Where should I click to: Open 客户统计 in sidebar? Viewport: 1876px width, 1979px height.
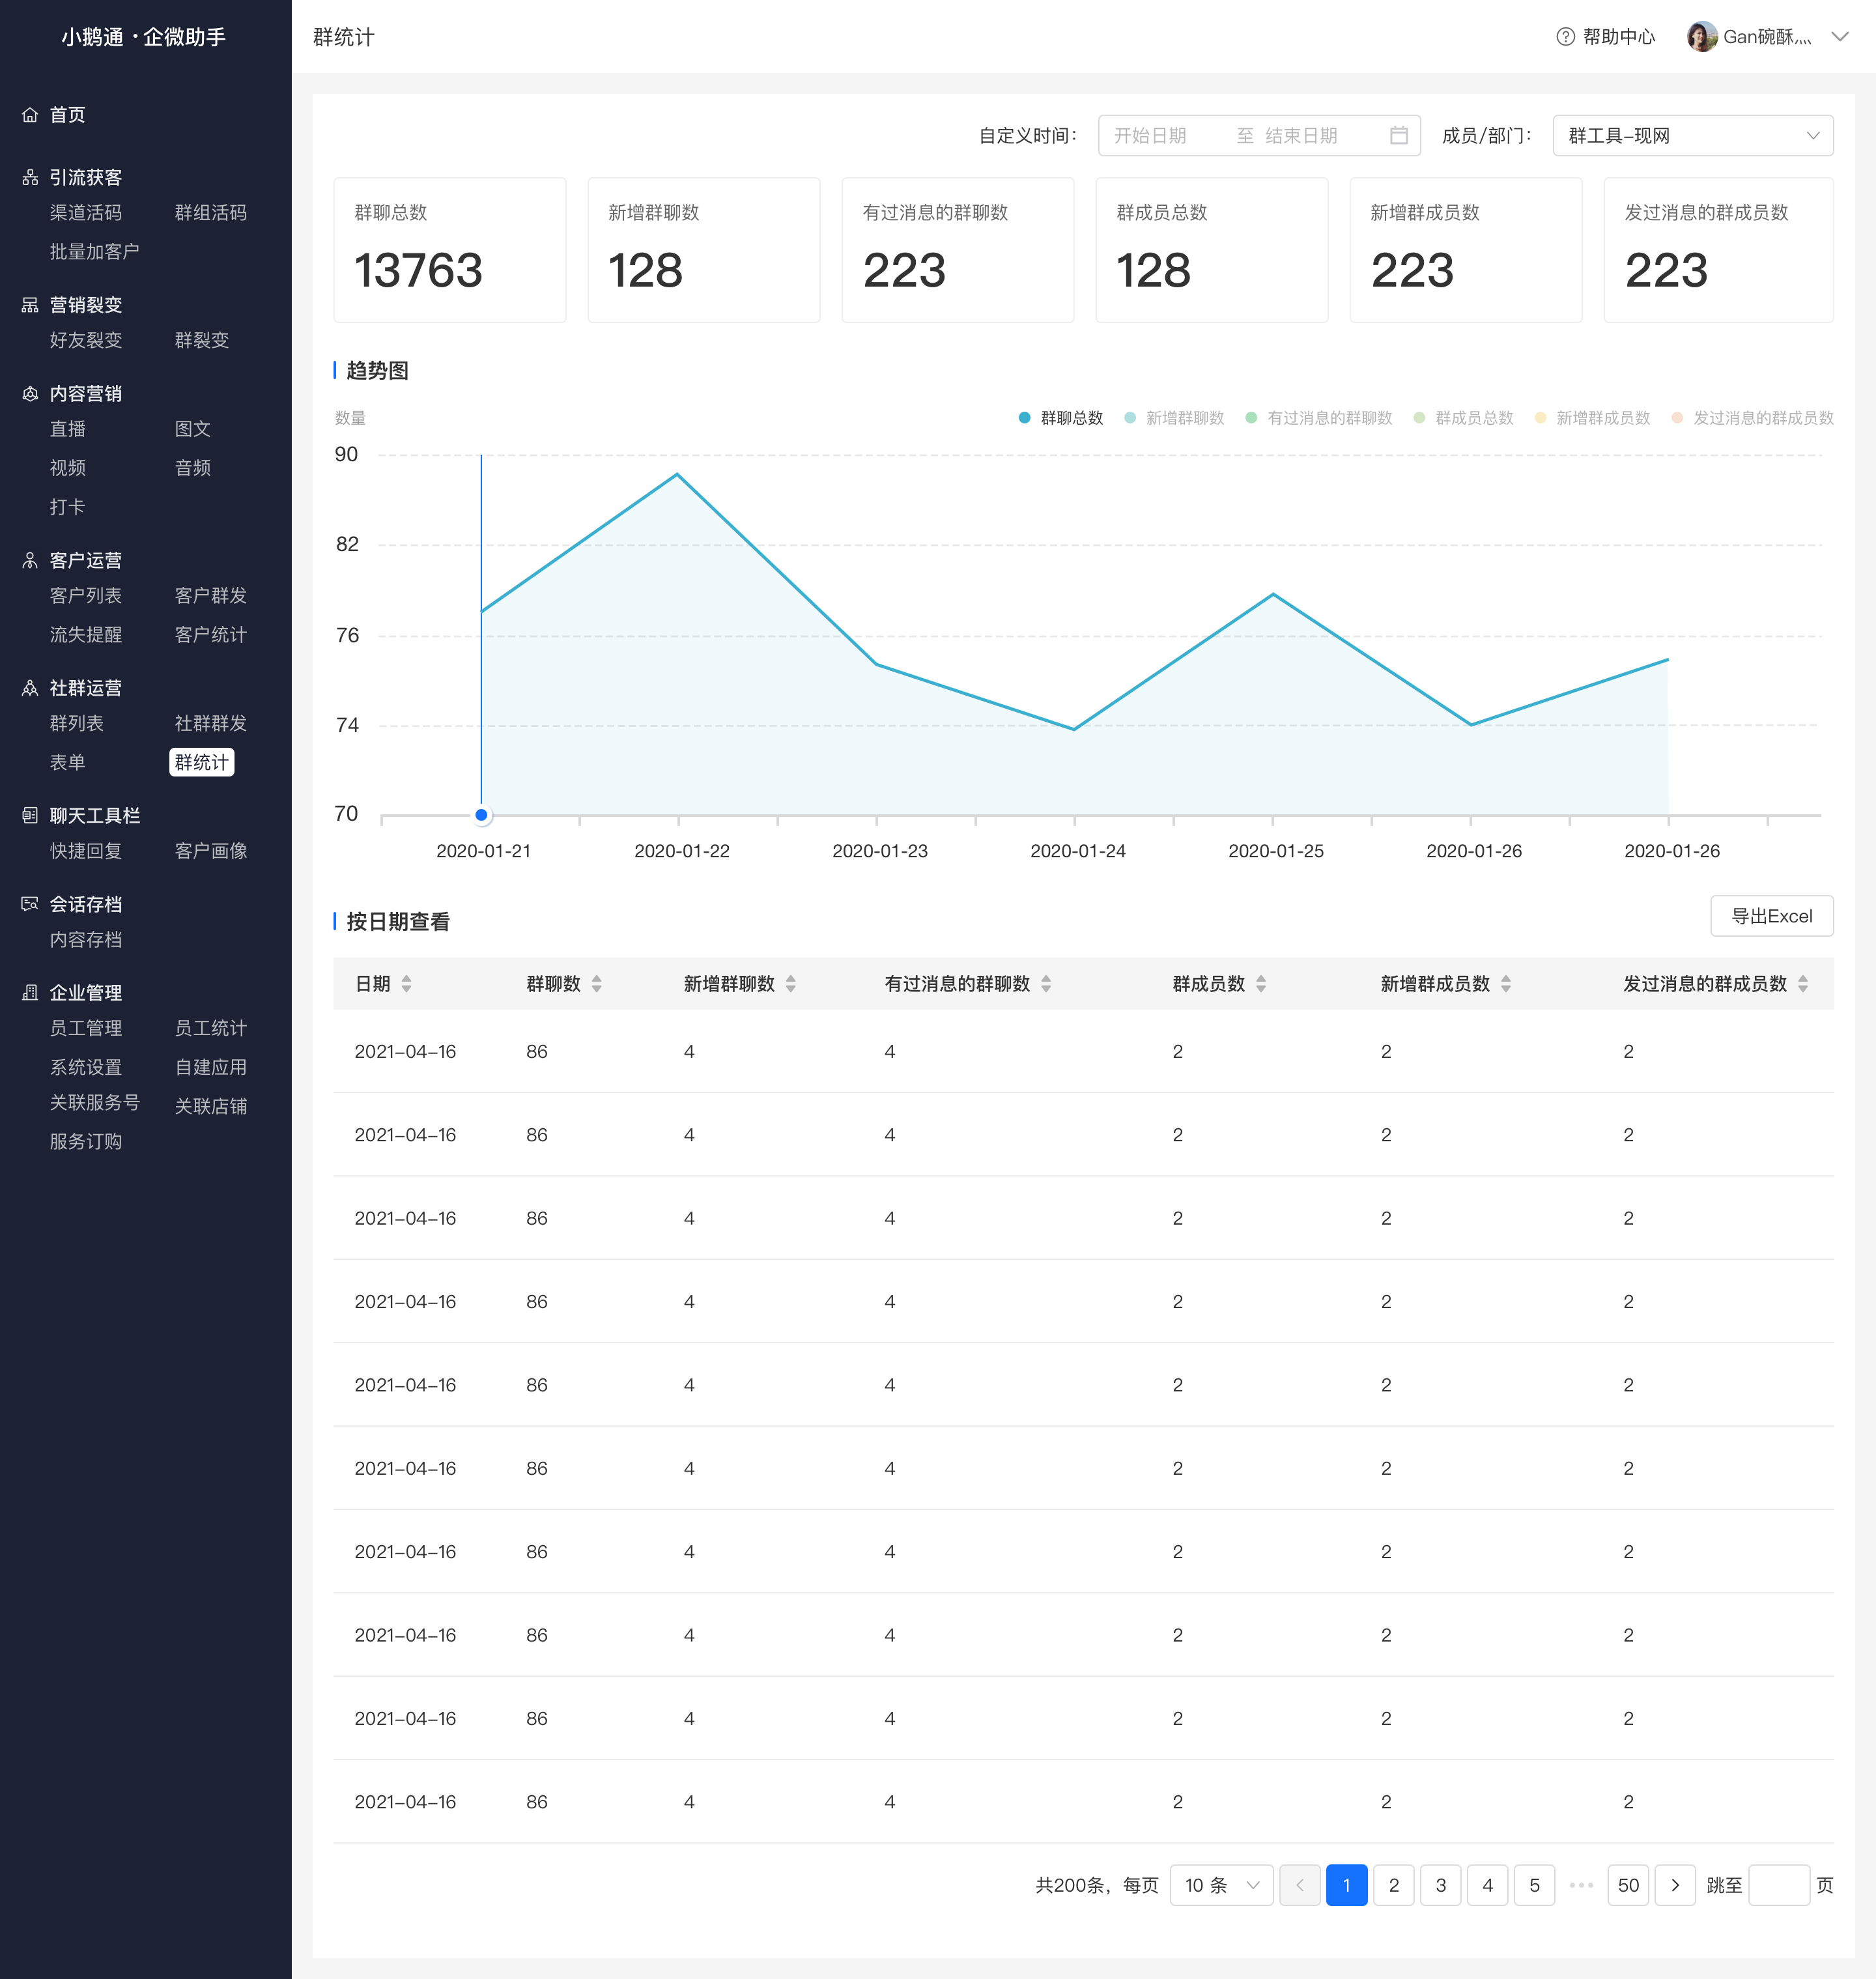211,634
